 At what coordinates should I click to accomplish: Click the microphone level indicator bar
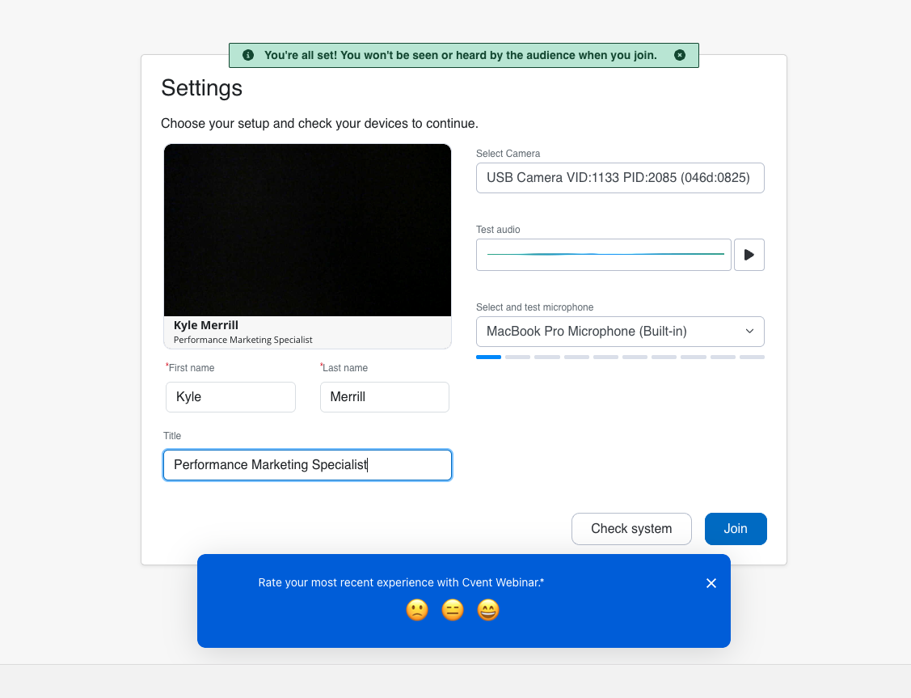coord(620,357)
